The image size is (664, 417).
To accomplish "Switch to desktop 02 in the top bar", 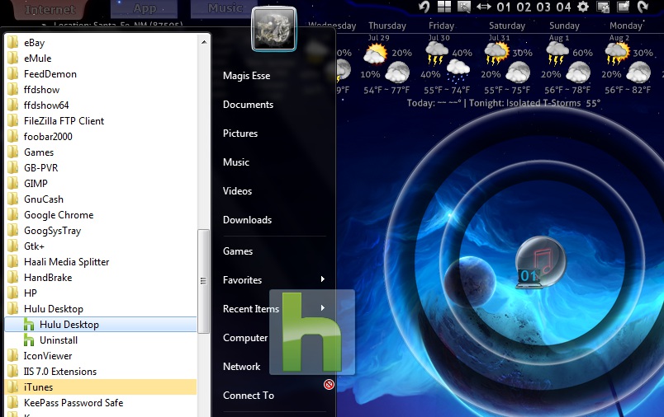I will [x=524, y=7].
